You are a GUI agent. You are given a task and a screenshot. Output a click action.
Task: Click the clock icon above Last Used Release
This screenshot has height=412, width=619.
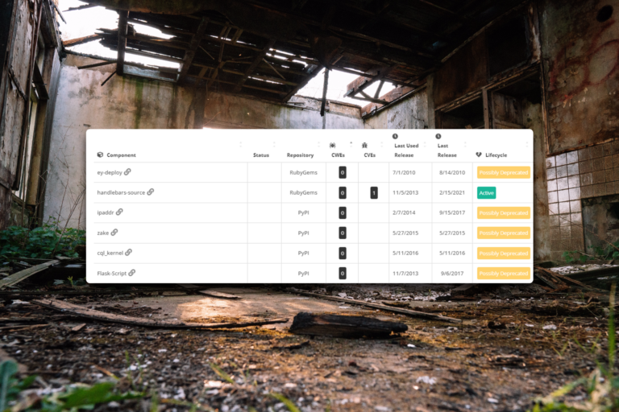point(395,136)
